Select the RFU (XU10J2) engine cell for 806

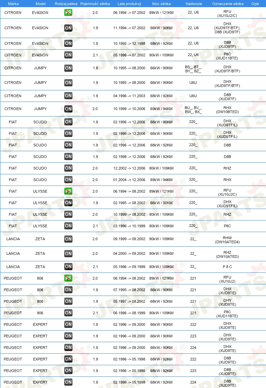227,279
